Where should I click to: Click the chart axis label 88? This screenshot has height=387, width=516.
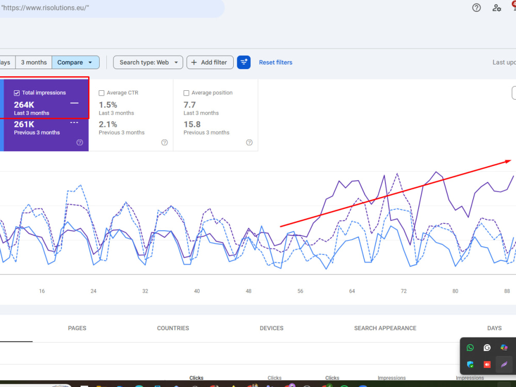[507, 291]
